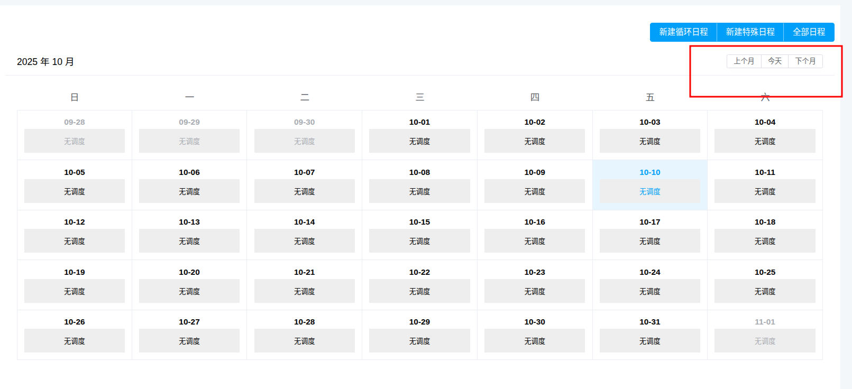This screenshot has height=389, width=852.
Task: Go to previous month with 上个月
Action: tap(744, 61)
